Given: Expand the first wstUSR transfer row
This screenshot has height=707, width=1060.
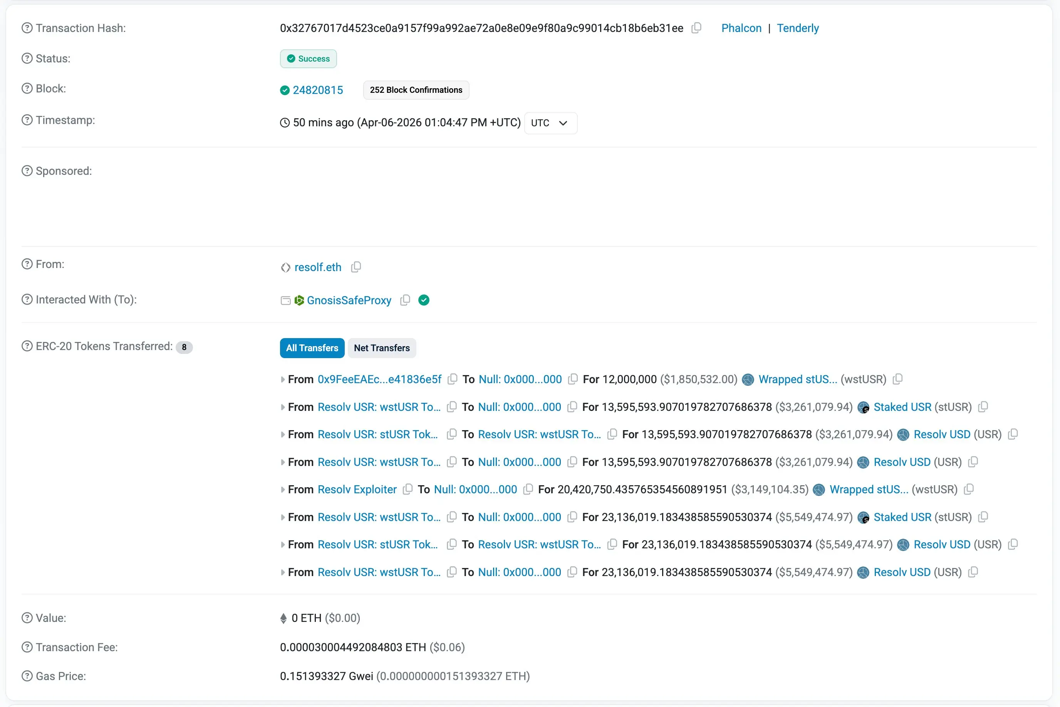Looking at the screenshot, I should coord(283,380).
